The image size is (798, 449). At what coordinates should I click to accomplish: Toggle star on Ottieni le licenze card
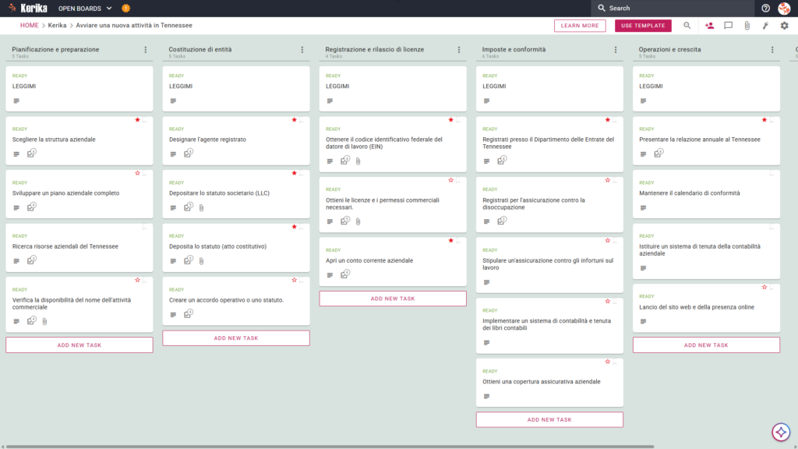coord(451,180)
